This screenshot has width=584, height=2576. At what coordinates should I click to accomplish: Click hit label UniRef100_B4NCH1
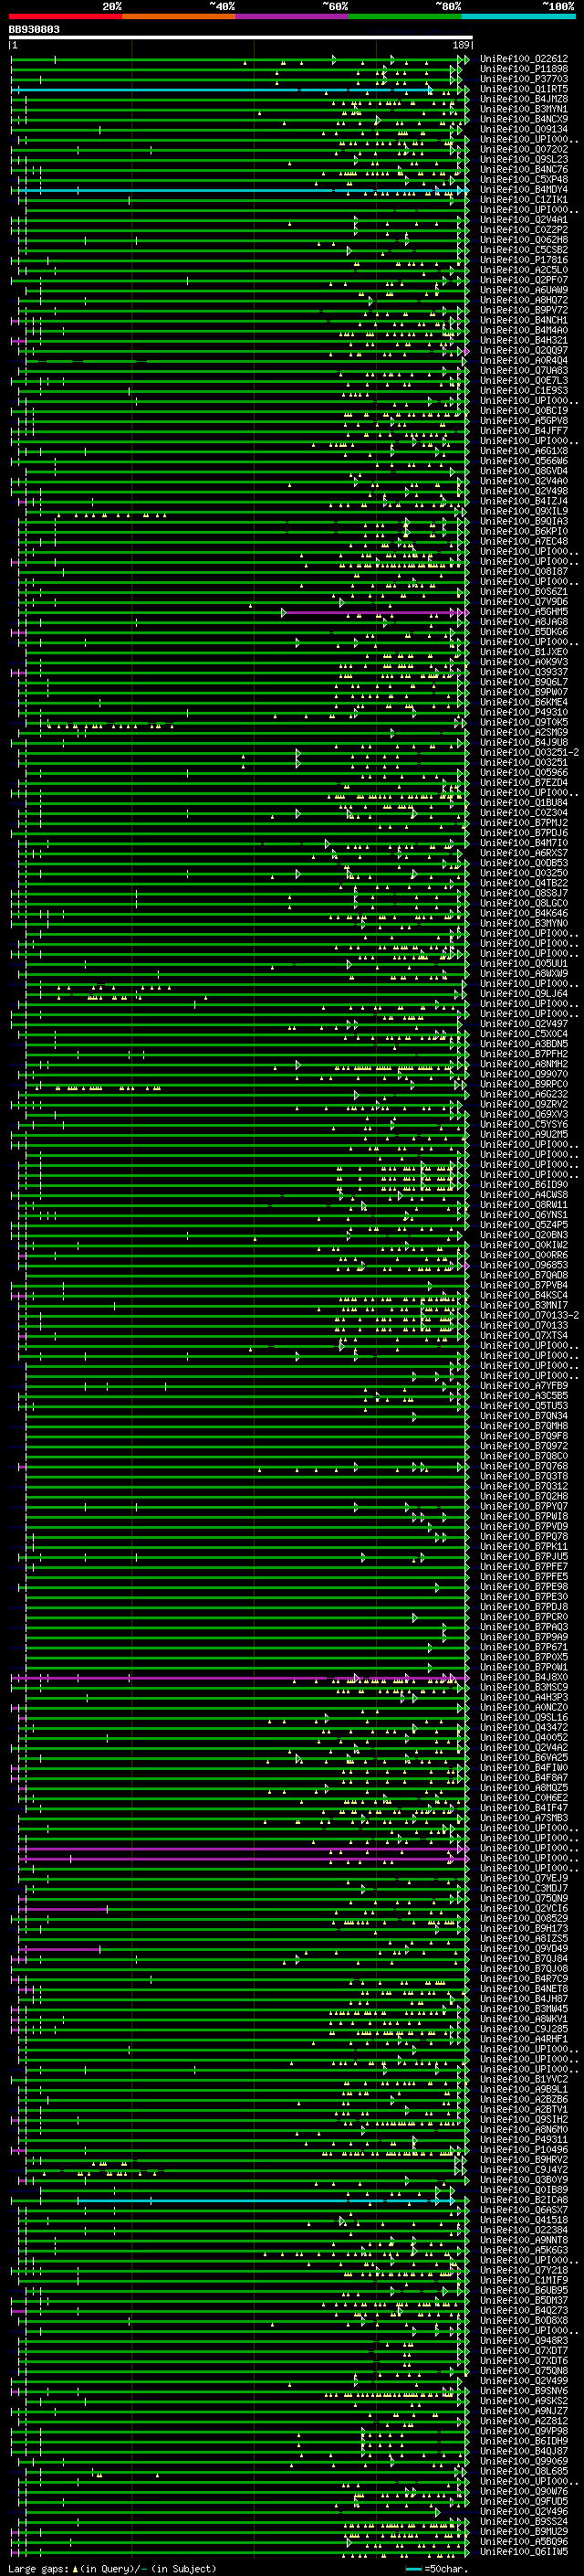click(524, 320)
